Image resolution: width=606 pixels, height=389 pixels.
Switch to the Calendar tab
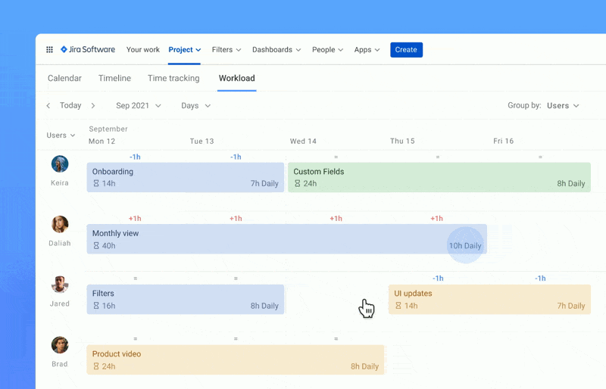64,78
